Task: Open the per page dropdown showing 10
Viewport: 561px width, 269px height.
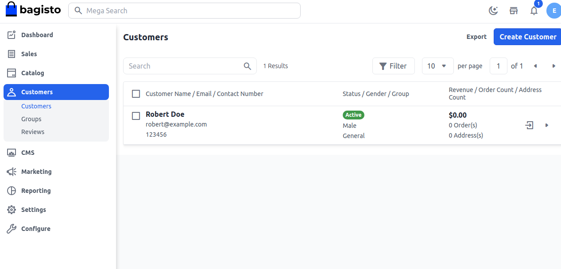Action: coord(437,66)
